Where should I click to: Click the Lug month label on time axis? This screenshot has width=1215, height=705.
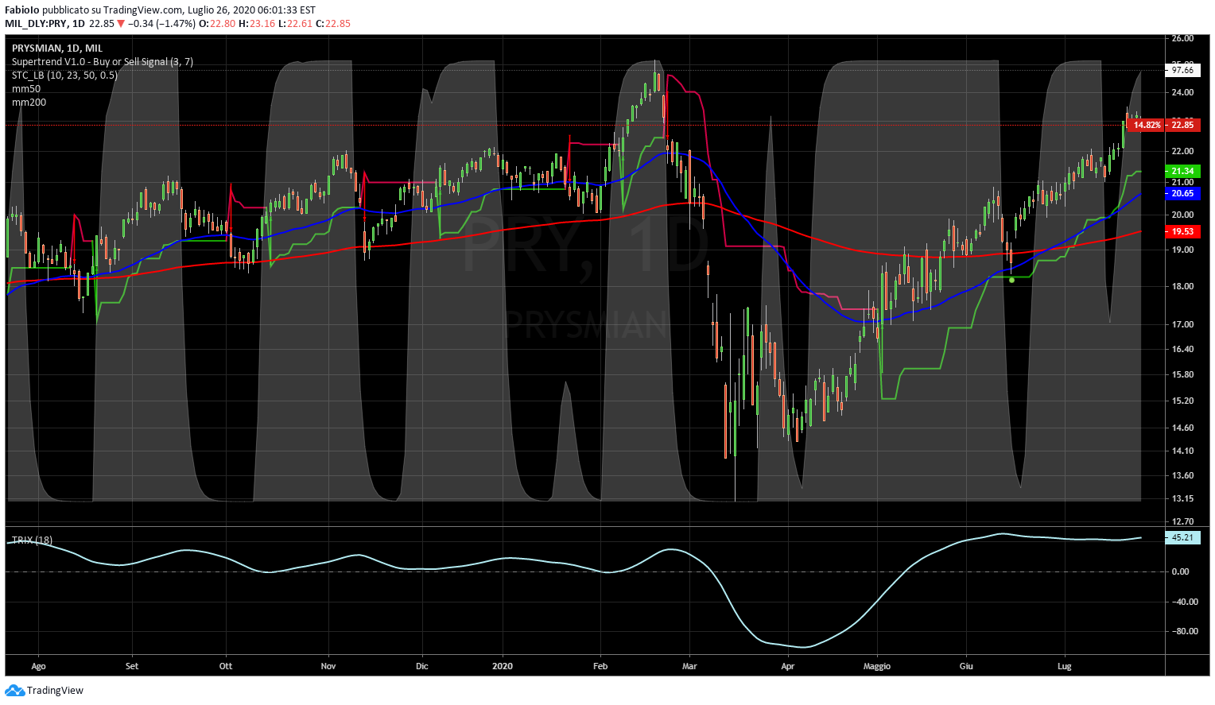tap(1065, 666)
